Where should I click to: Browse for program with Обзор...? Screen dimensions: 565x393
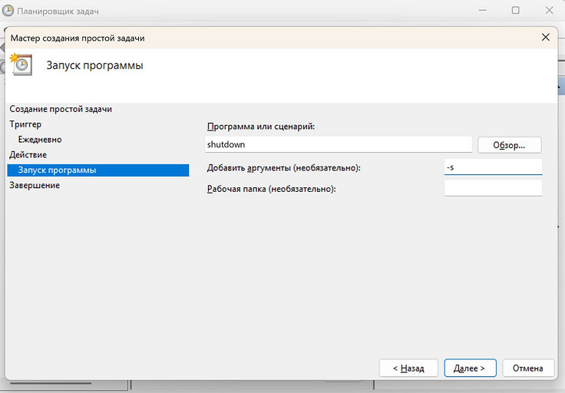[x=510, y=145]
